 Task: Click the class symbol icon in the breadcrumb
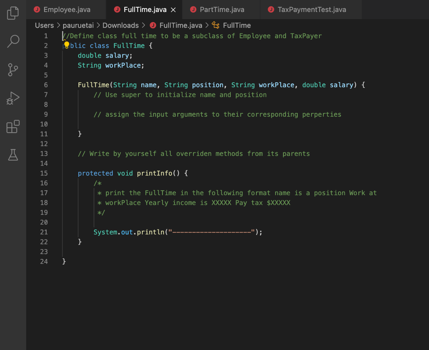pos(215,25)
